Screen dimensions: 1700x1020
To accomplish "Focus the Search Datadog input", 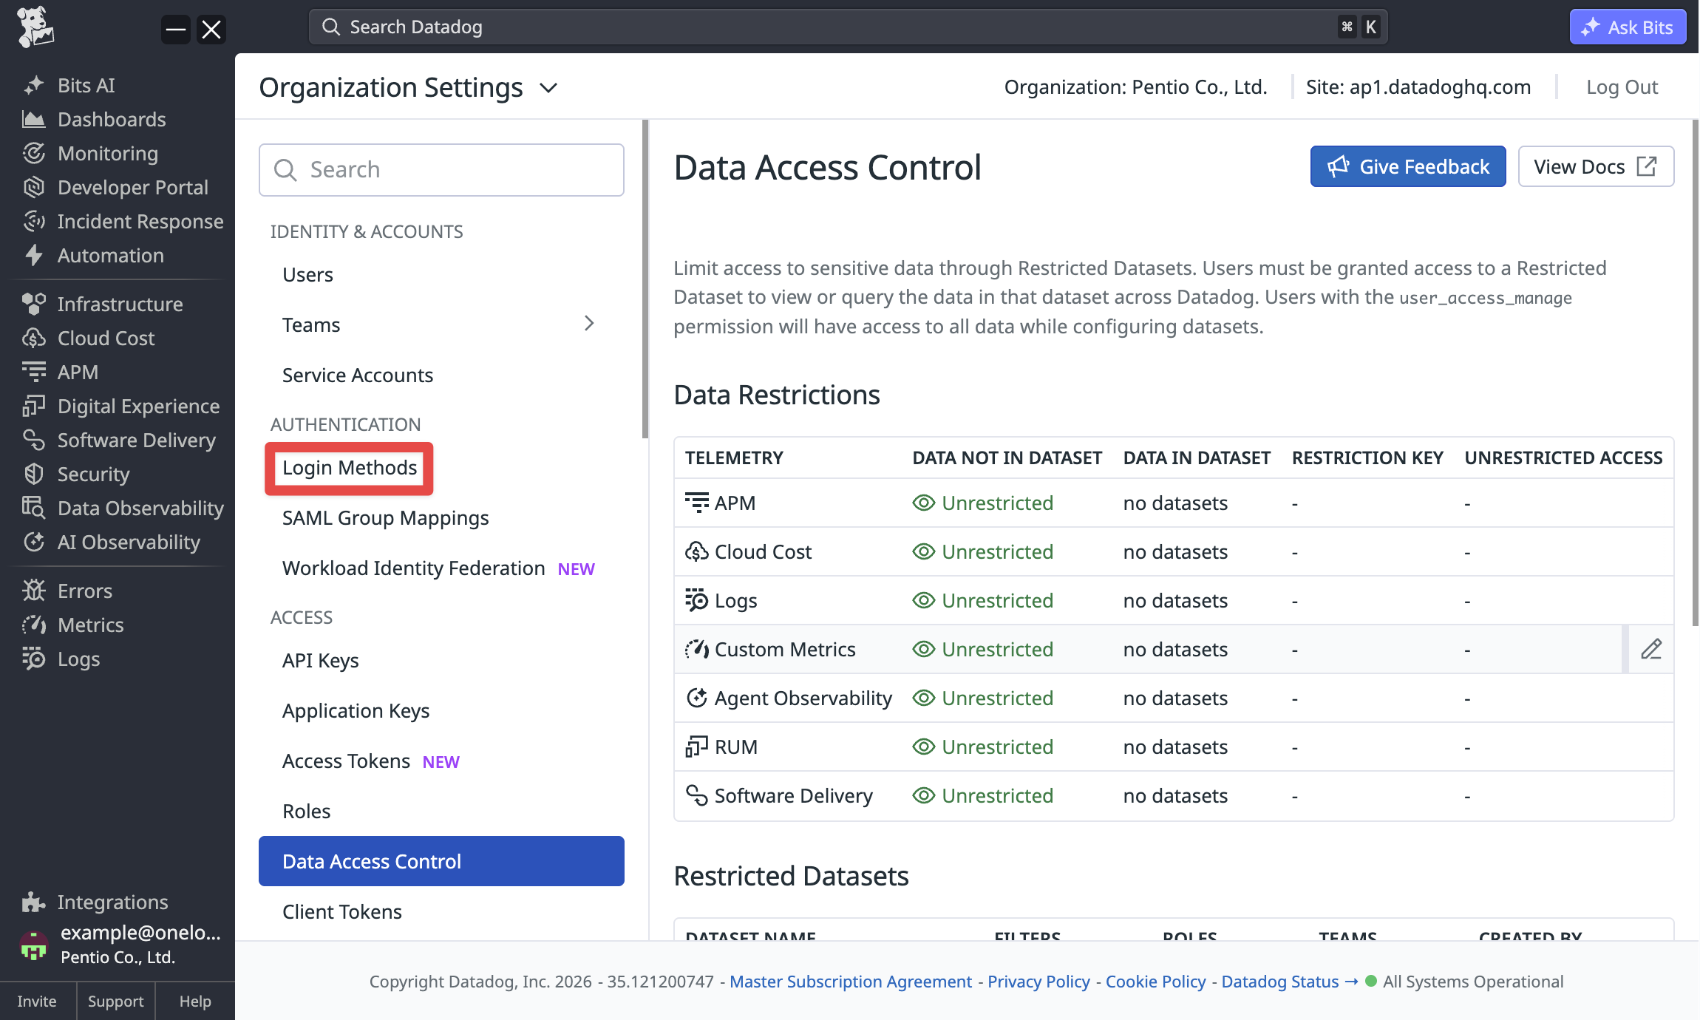I will click(848, 27).
